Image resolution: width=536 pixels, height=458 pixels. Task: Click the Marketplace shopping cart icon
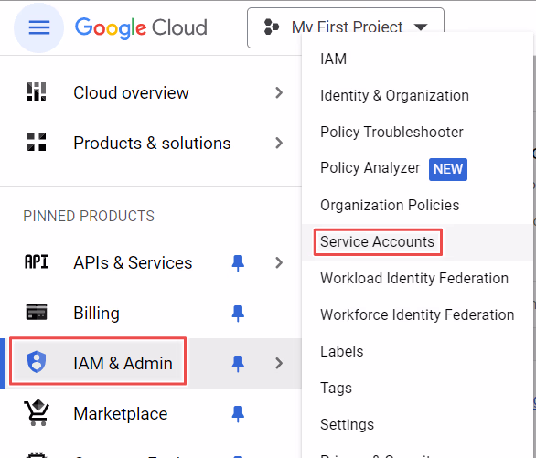click(37, 412)
